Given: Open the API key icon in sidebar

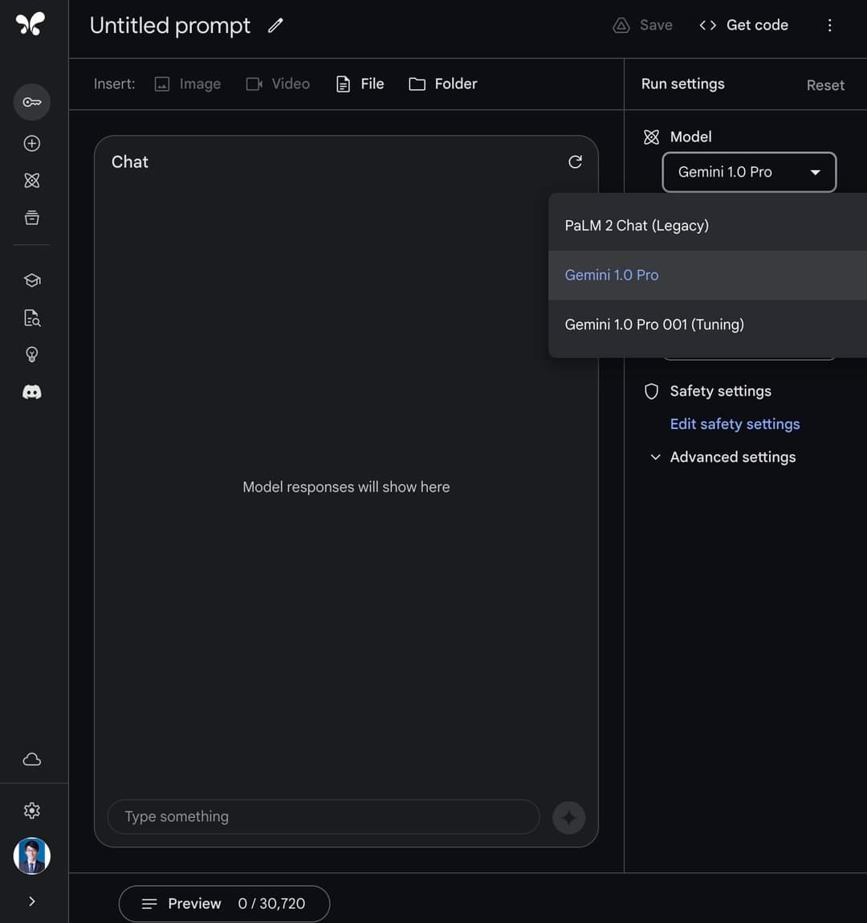Looking at the screenshot, I should [32, 102].
